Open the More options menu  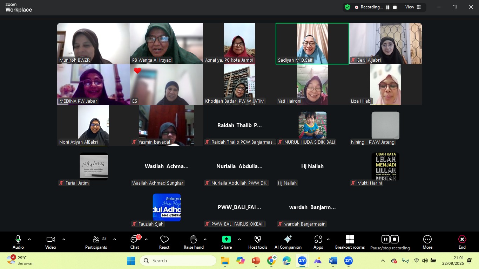(x=427, y=242)
